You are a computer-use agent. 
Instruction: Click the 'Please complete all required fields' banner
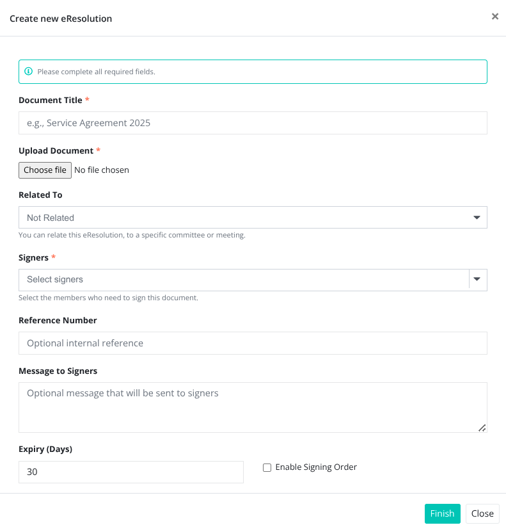tap(253, 72)
